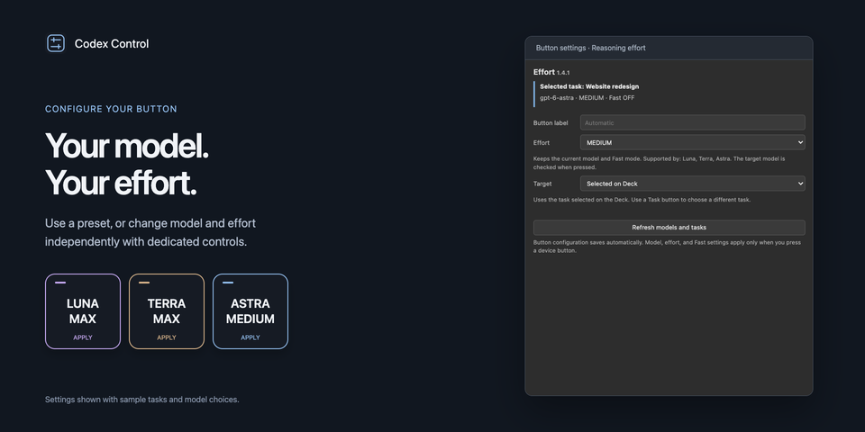The width and height of the screenshot is (865, 432).
Task: Click the Codex Control sliders logo icon
Action: point(56,43)
